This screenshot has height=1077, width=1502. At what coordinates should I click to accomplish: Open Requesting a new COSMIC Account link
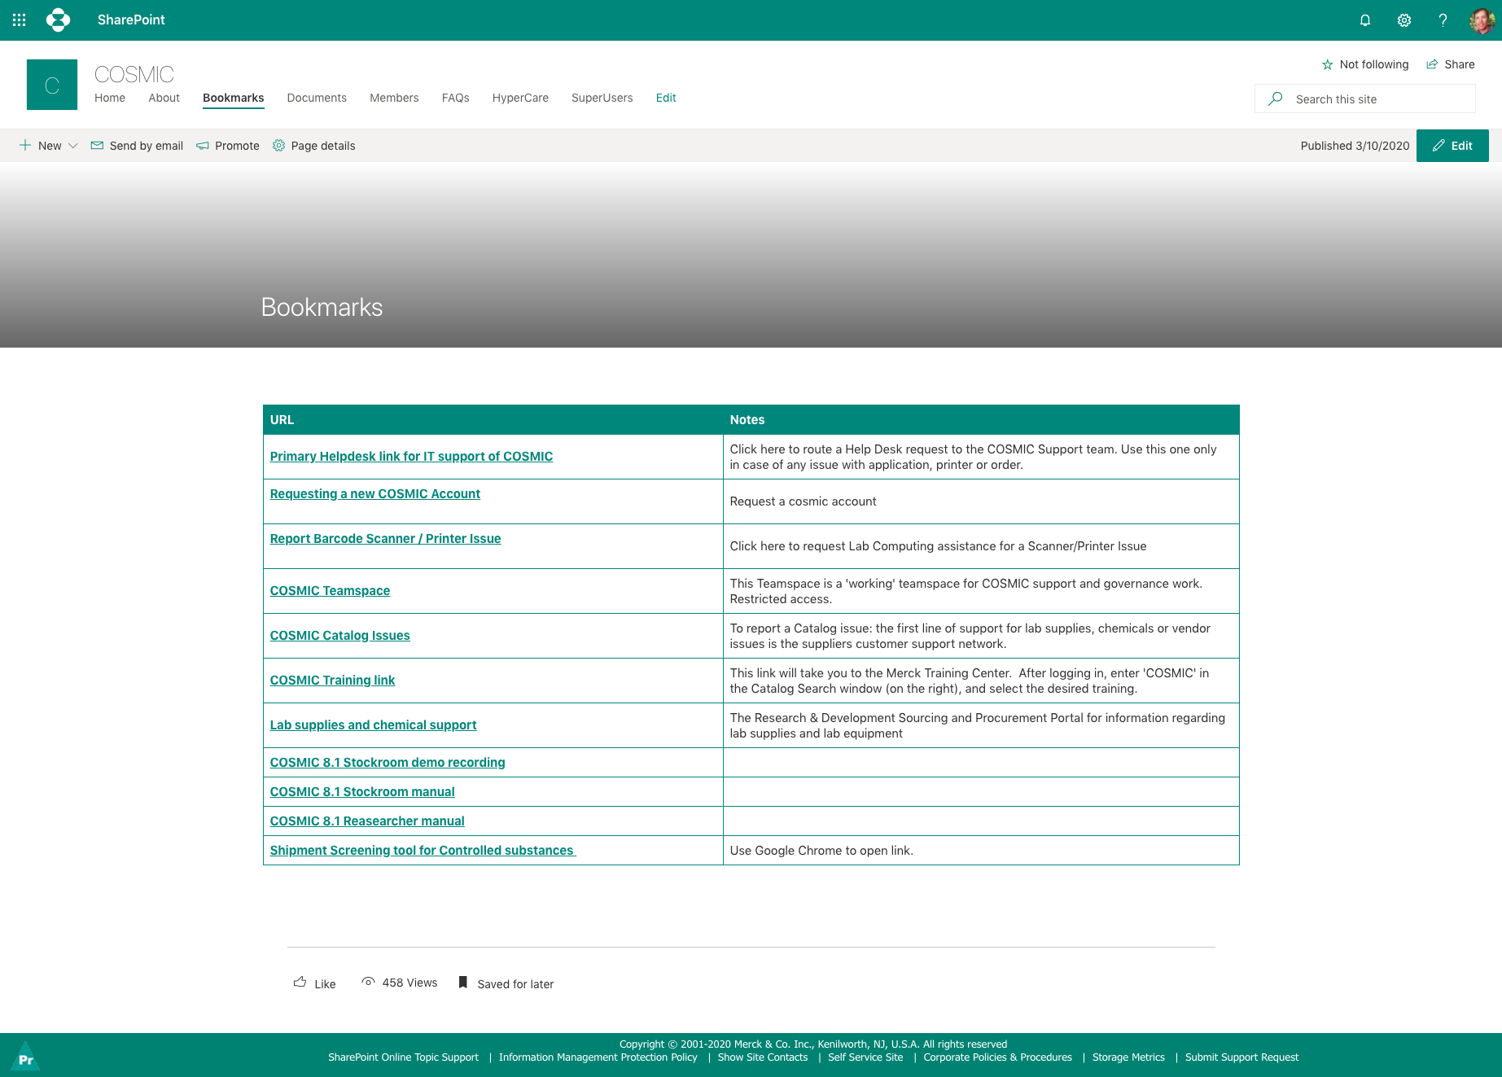[375, 494]
